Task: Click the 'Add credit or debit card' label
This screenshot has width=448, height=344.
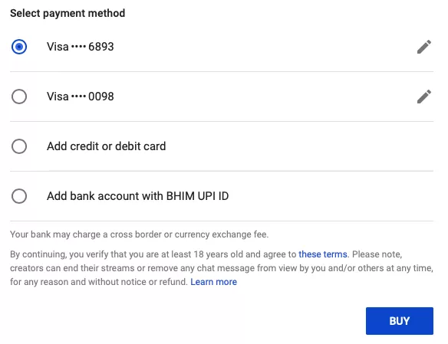Action: click(107, 146)
